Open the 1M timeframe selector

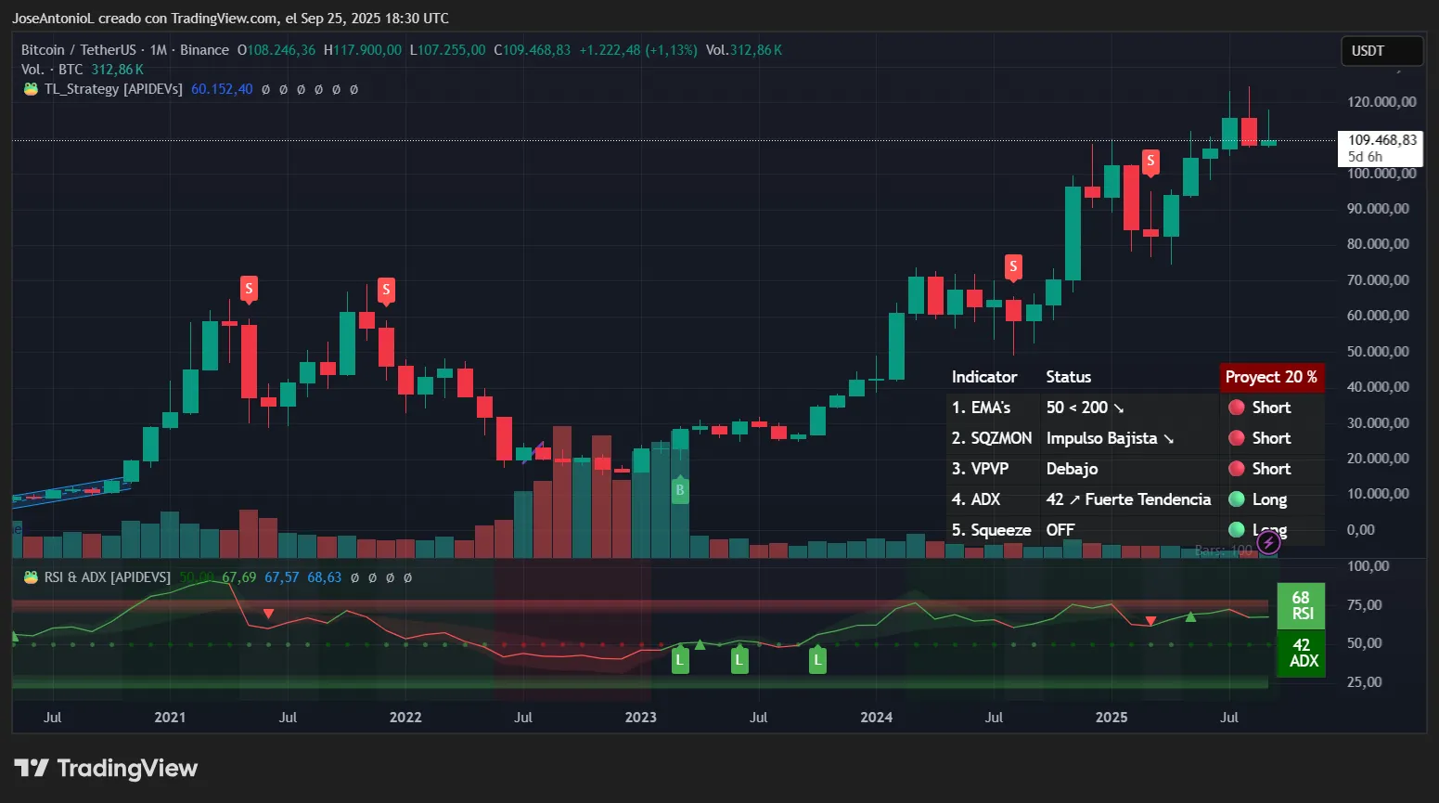(x=157, y=49)
